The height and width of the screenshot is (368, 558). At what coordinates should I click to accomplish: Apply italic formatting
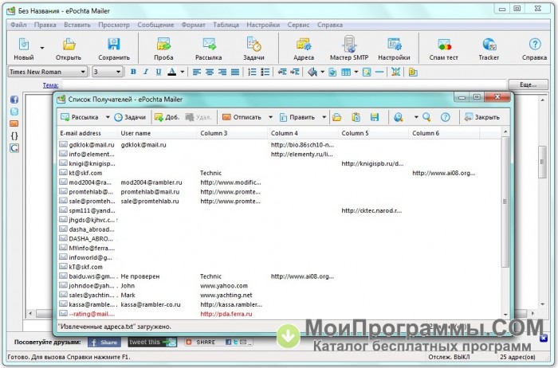pos(146,72)
